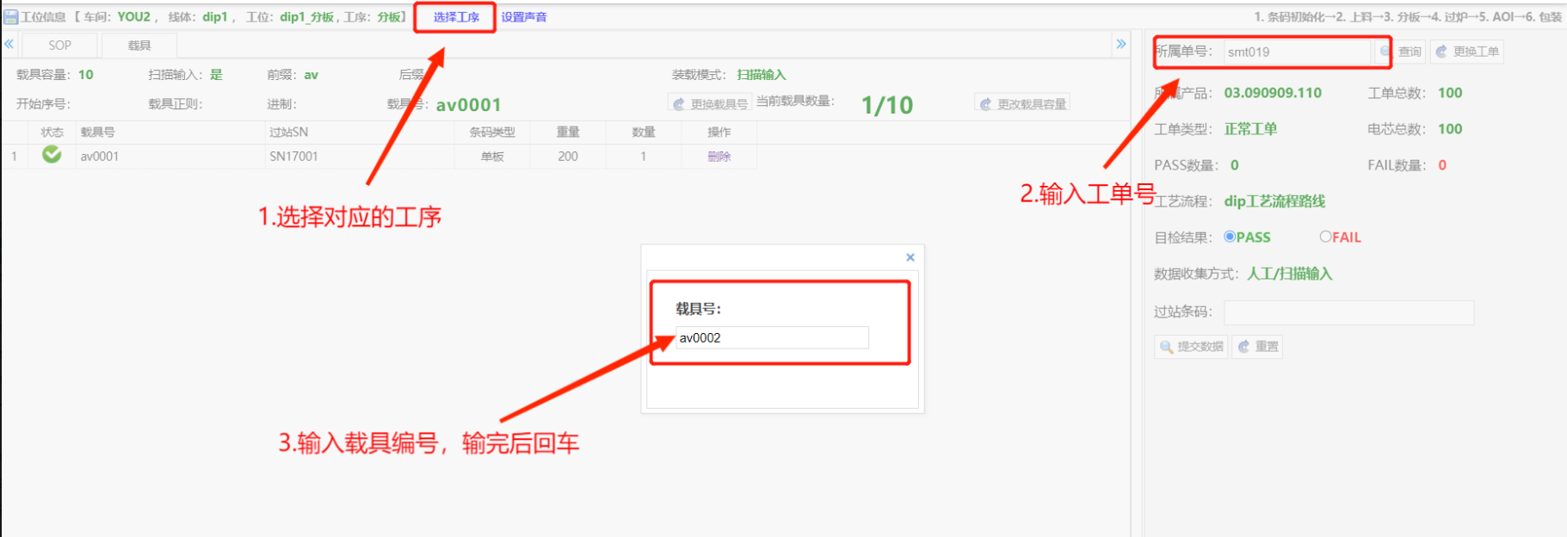Viewport: 1567px width, 537px height.
Task: Click the 提交数据 submit button
Action: coord(1192,347)
